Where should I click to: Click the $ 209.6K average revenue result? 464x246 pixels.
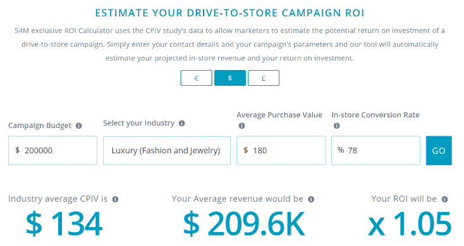pyautogui.click(x=244, y=224)
